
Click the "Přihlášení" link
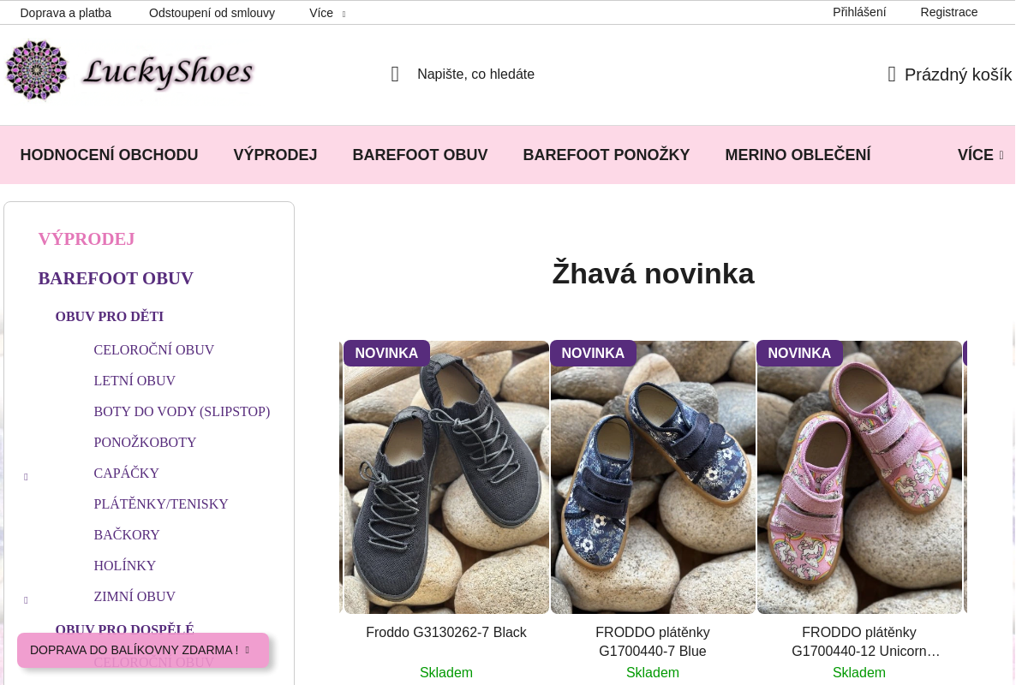859,12
